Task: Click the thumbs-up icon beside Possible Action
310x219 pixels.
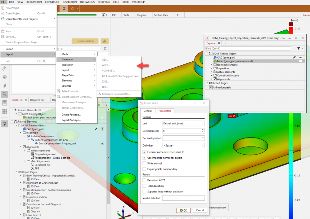Action: 105,41
